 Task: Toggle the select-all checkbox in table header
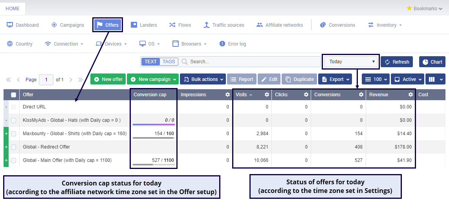click(14, 95)
